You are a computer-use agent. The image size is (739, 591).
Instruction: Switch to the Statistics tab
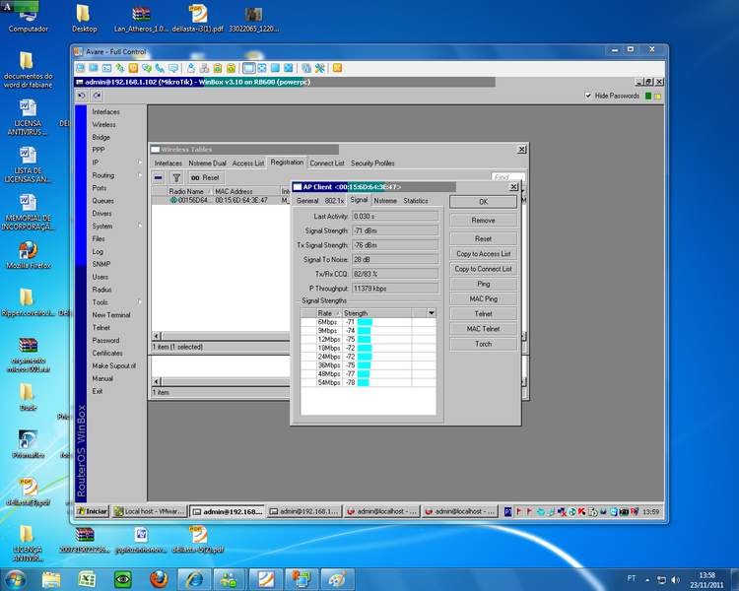[416, 200]
